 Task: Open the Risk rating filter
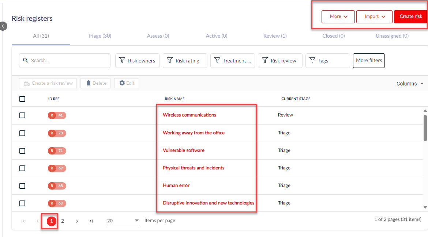coord(185,61)
